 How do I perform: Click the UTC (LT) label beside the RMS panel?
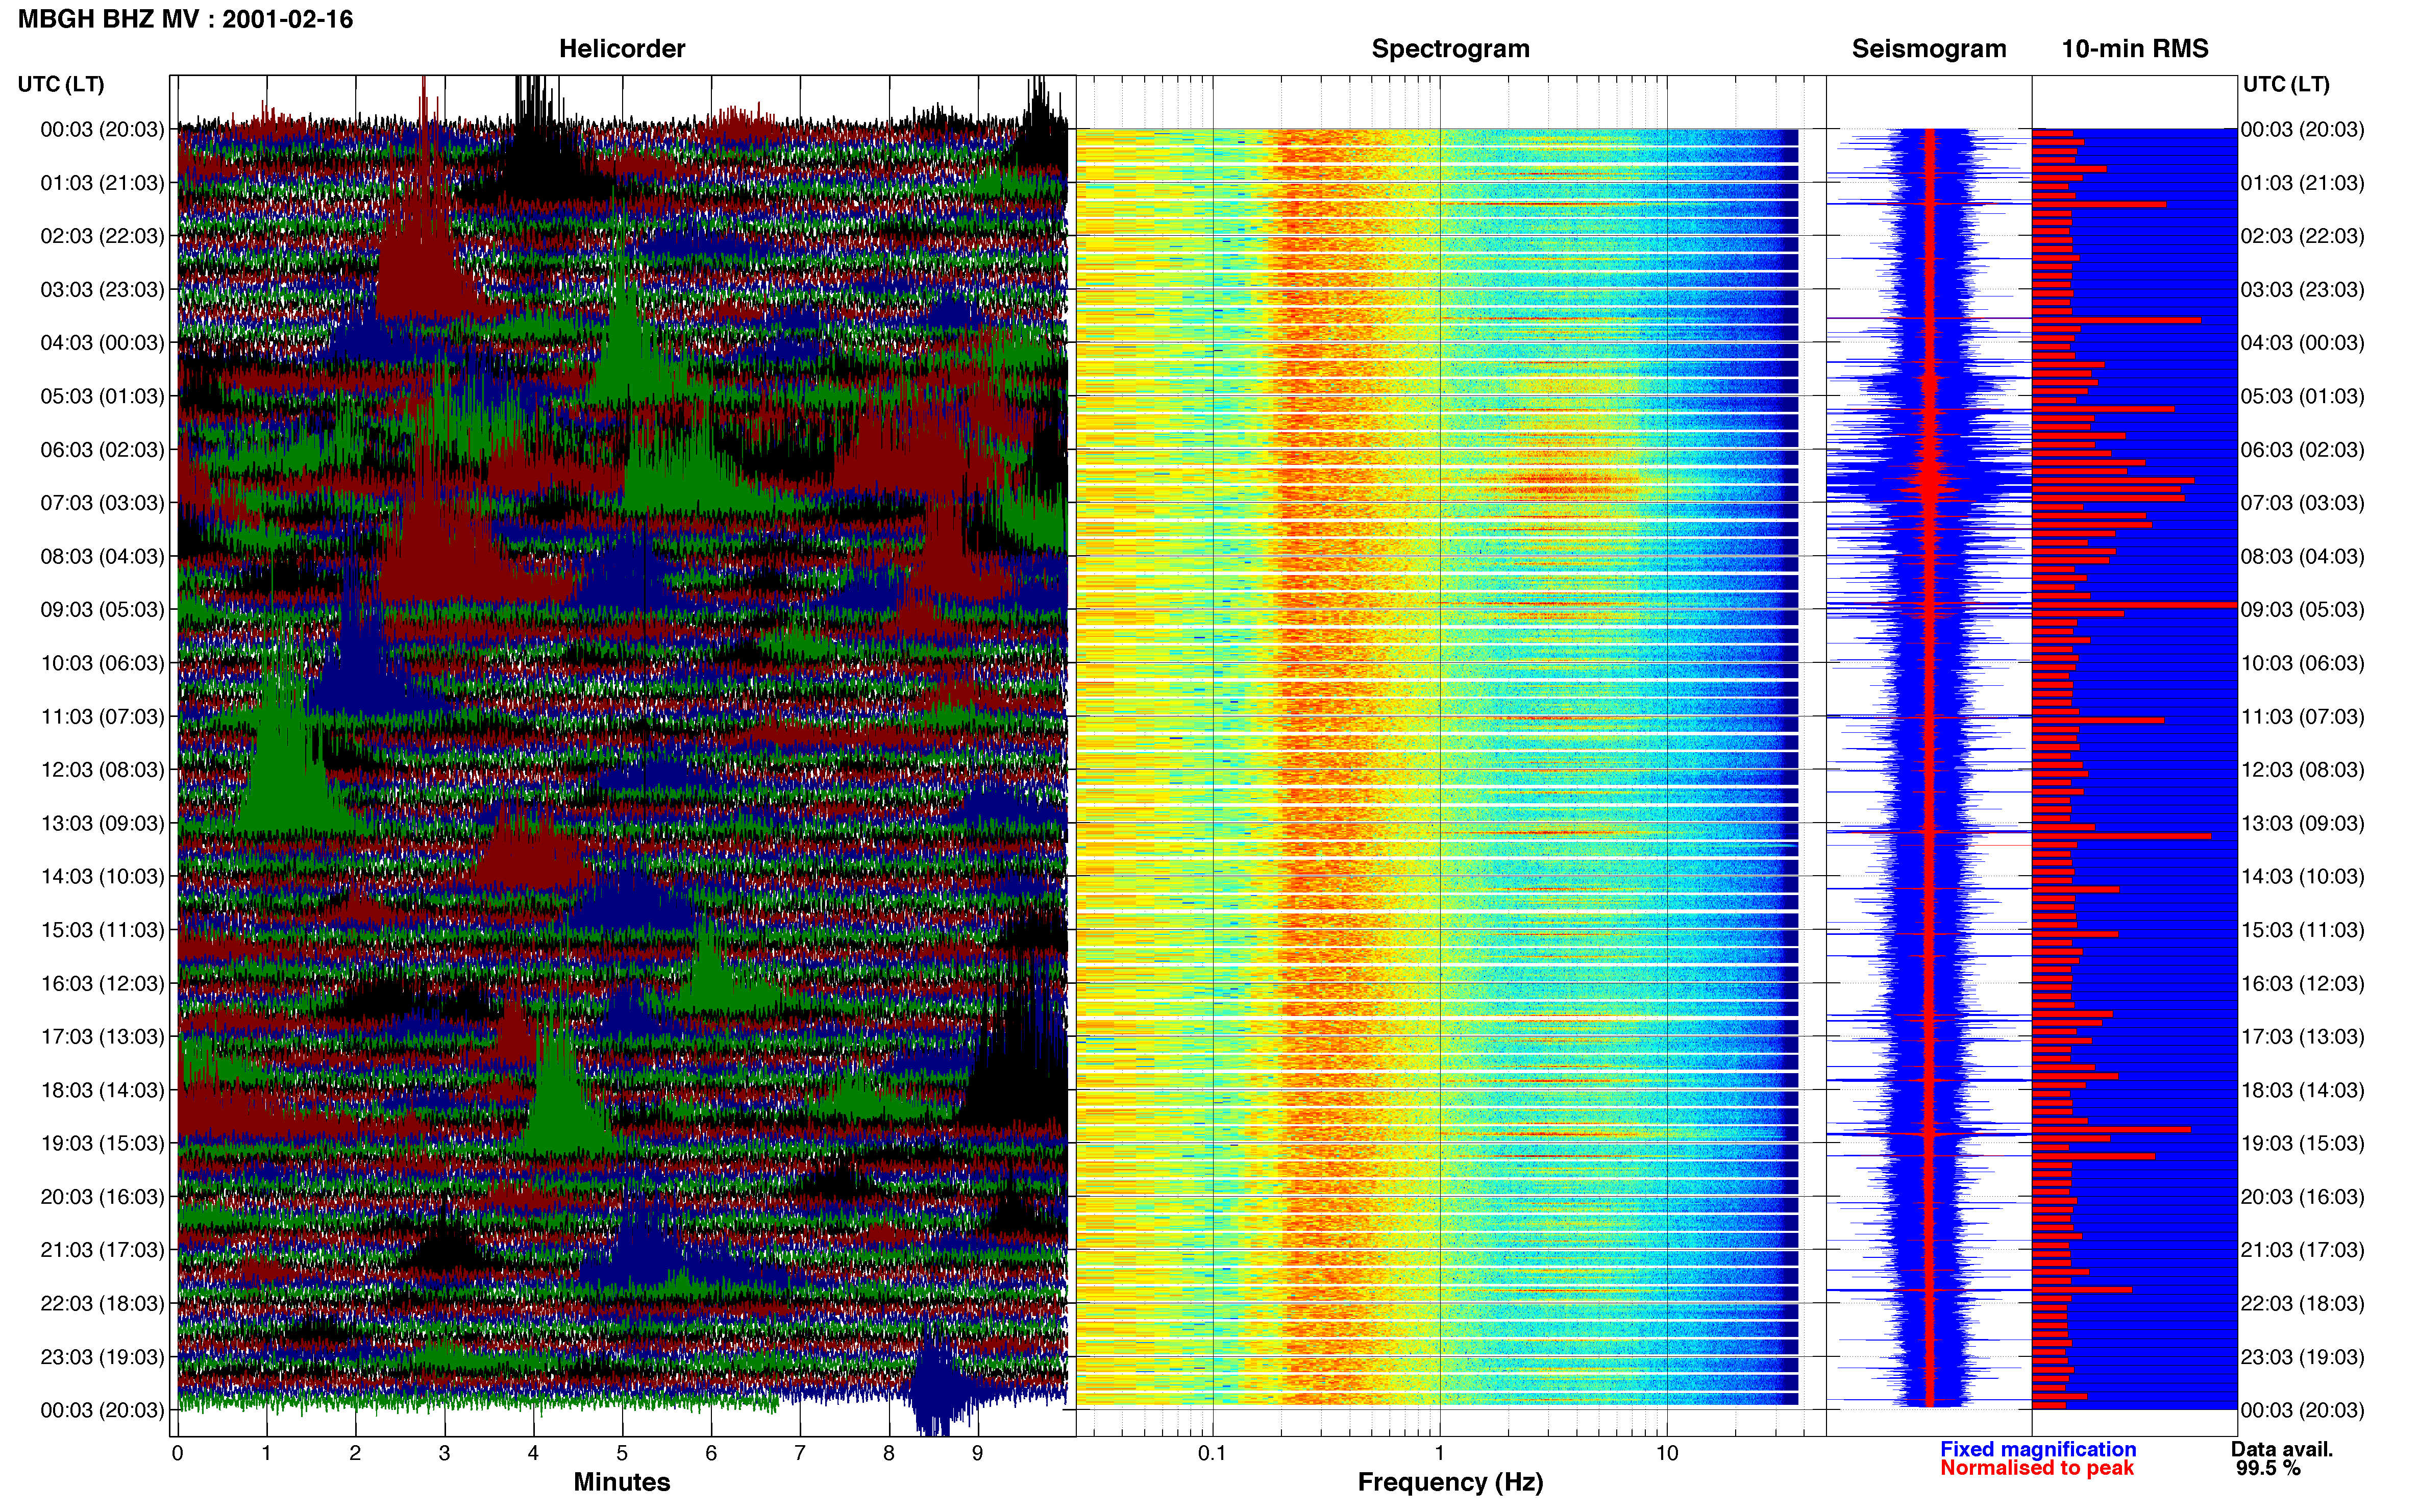coord(2286,84)
